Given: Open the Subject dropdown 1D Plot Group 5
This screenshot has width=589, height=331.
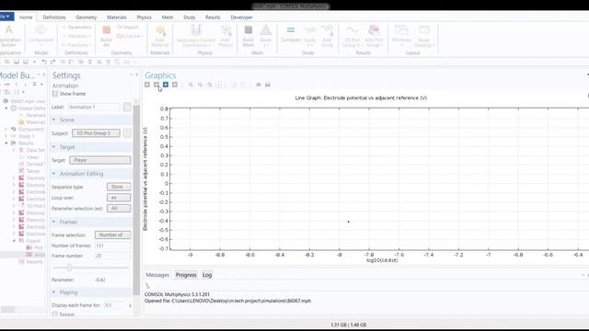Looking at the screenshot, I should pyautogui.click(x=96, y=133).
